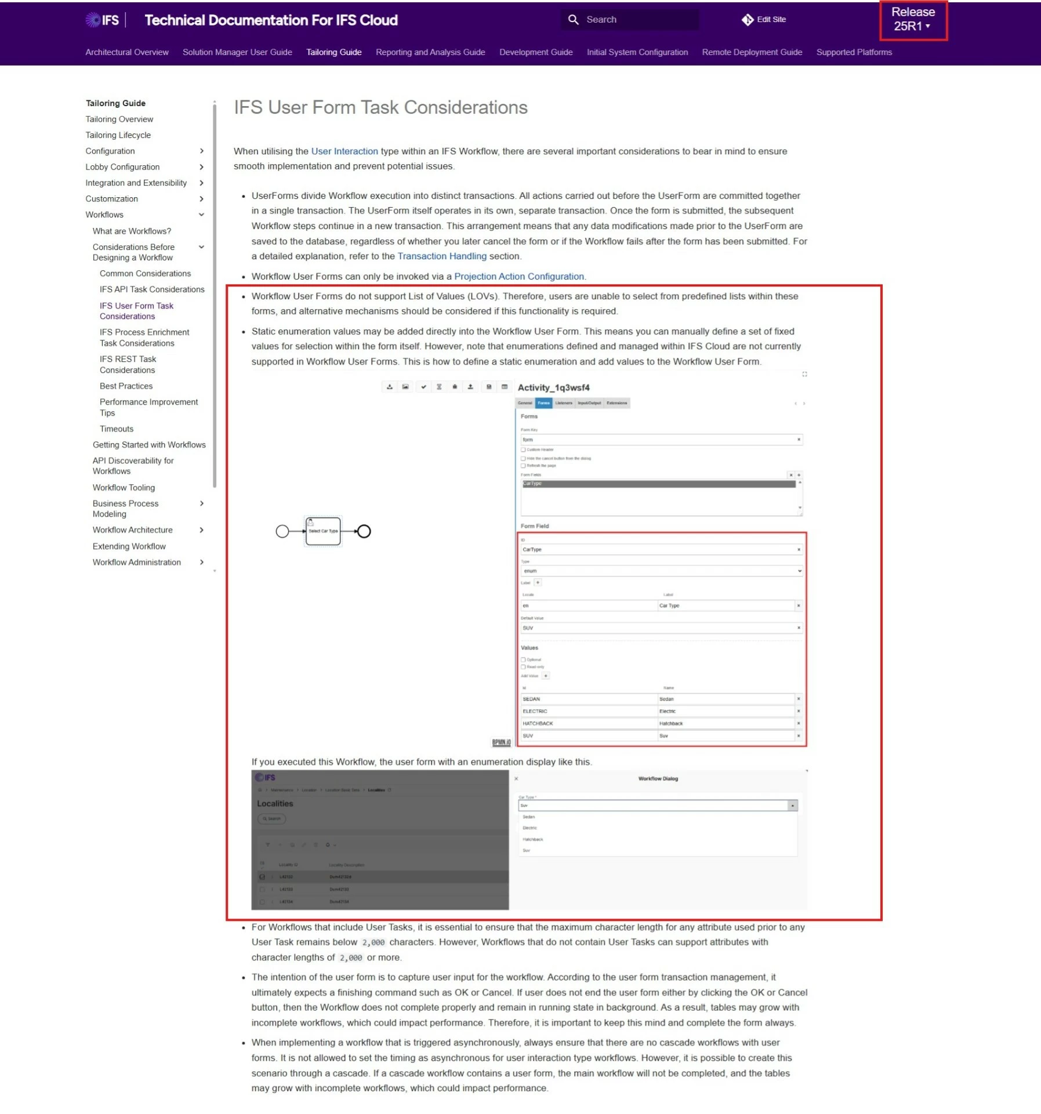This screenshot has height=1114, width=1041.
Task: Open API Discoverability for Workflows
Action: coord(133,466)
